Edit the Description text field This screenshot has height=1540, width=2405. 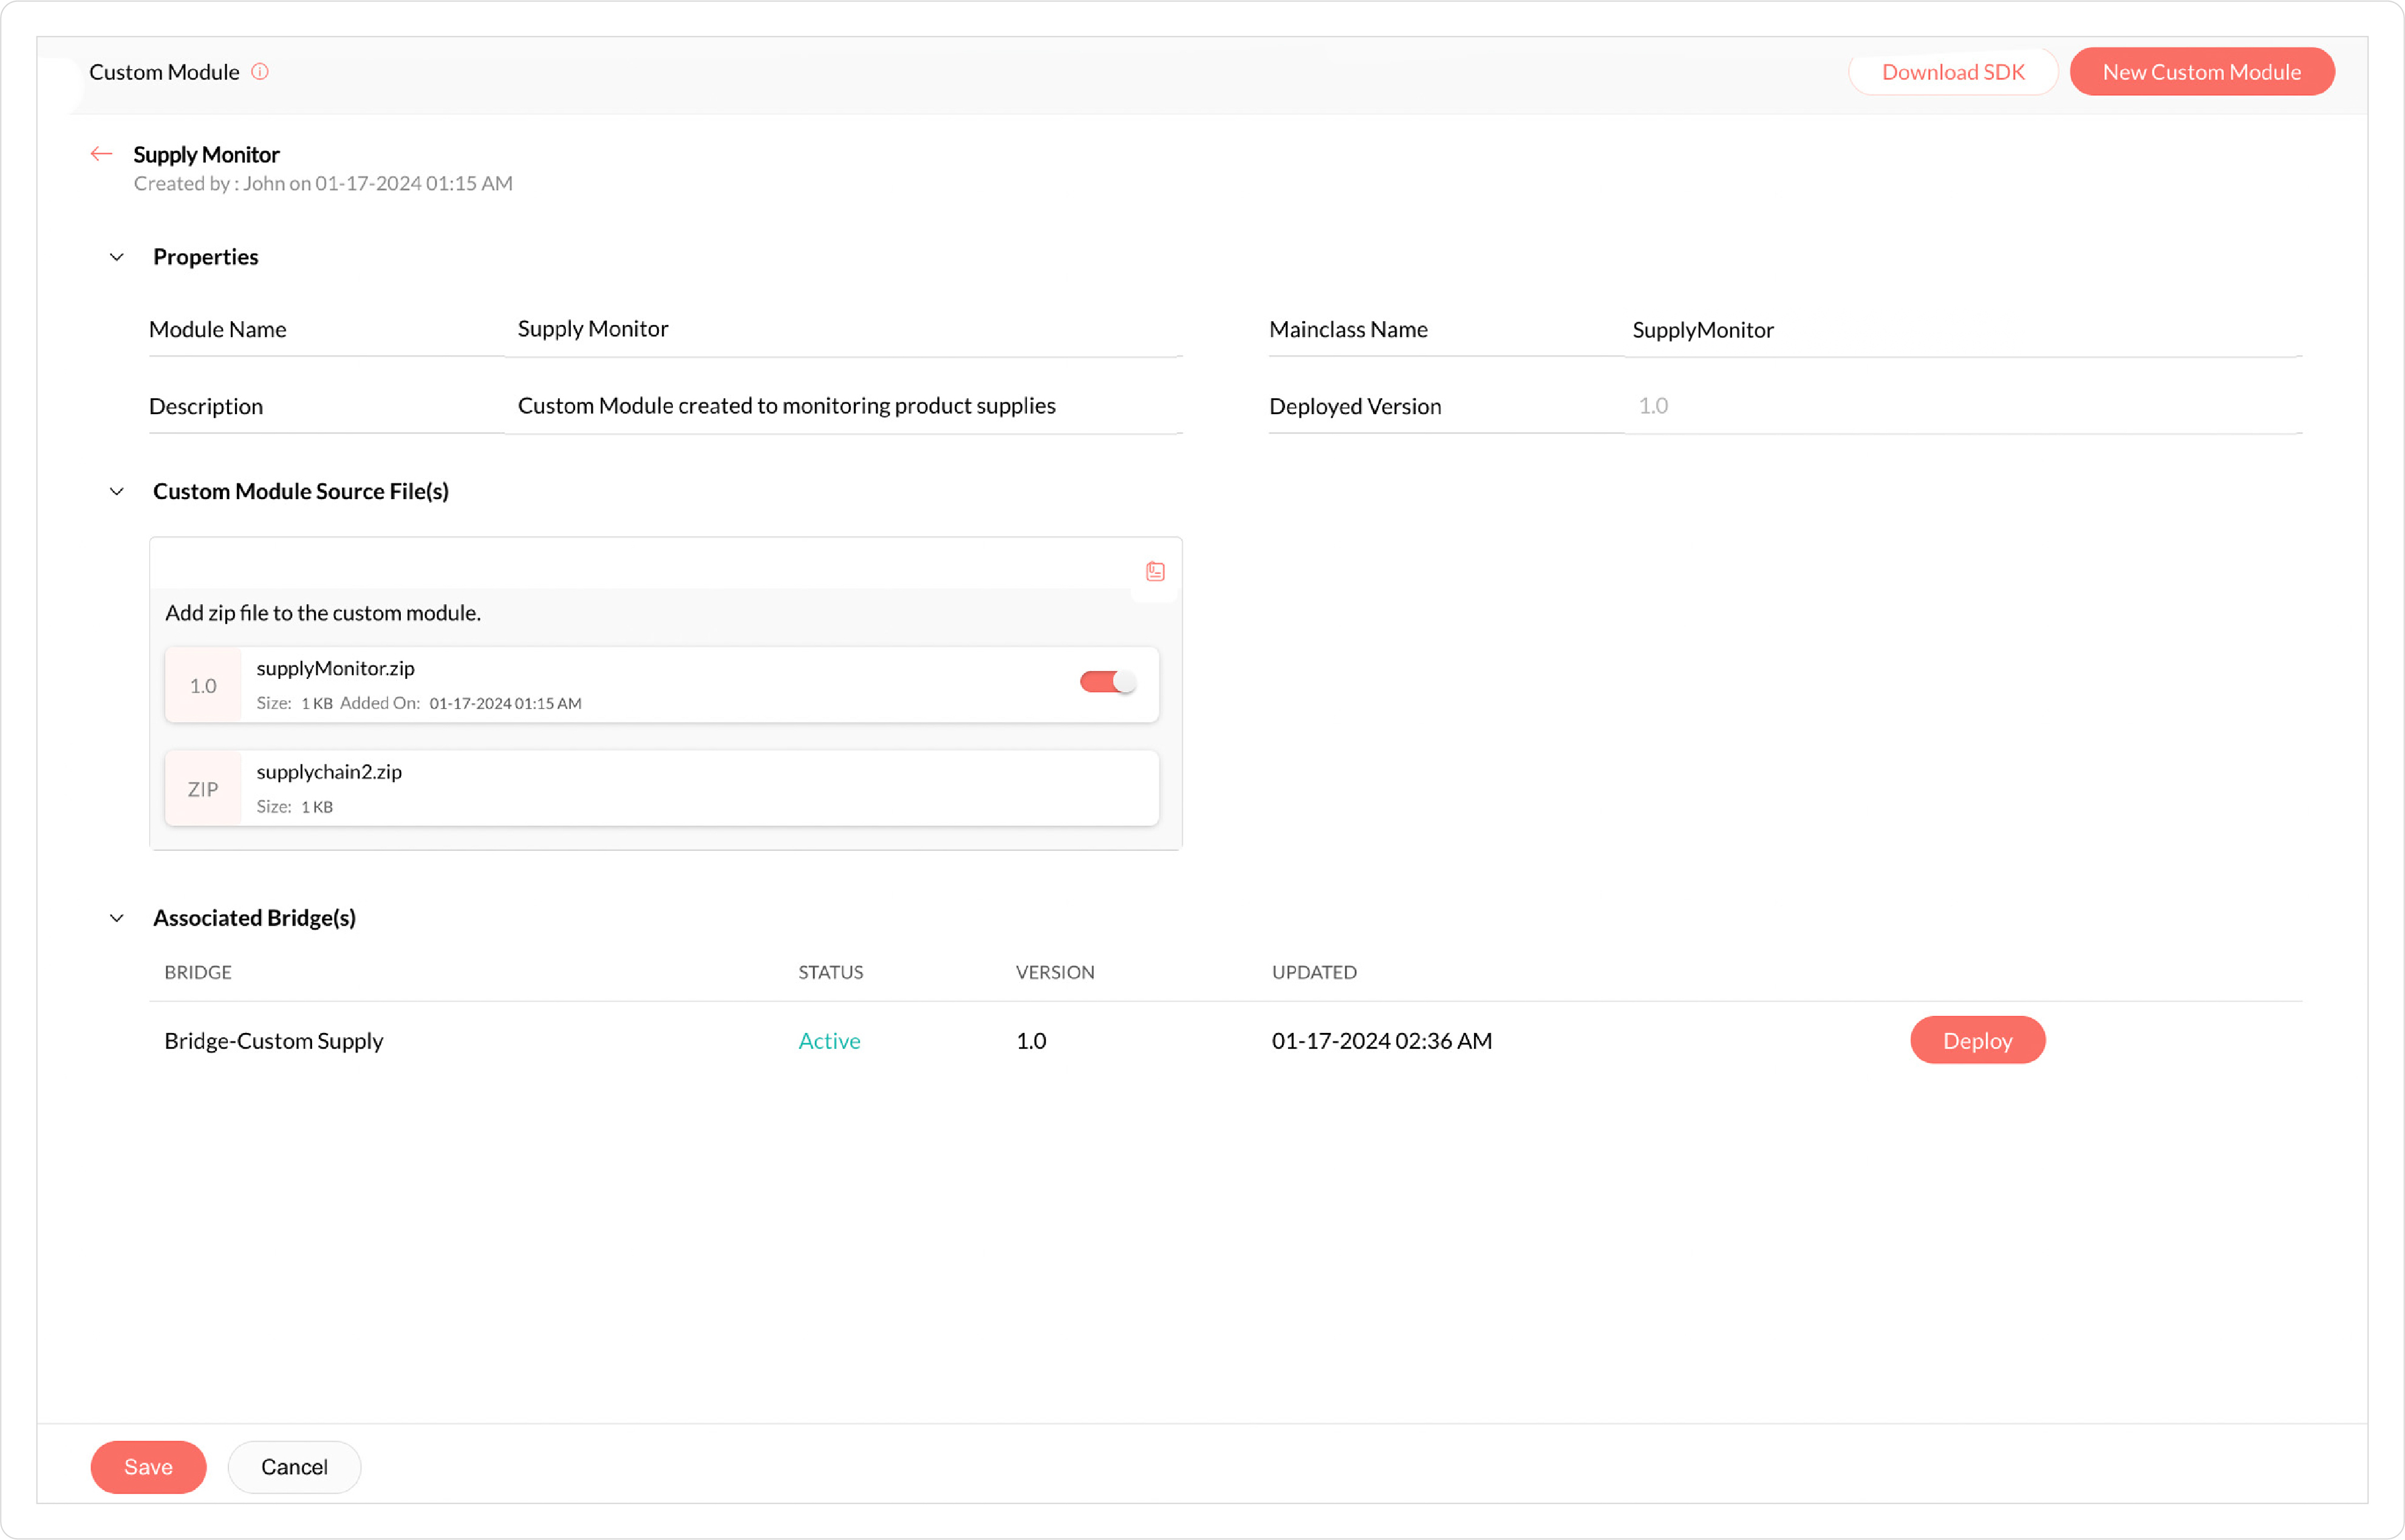click(844, 406)
